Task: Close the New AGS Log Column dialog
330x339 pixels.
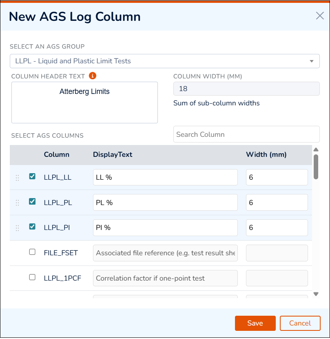Action: pyautogui.click(x=319, y=16)
